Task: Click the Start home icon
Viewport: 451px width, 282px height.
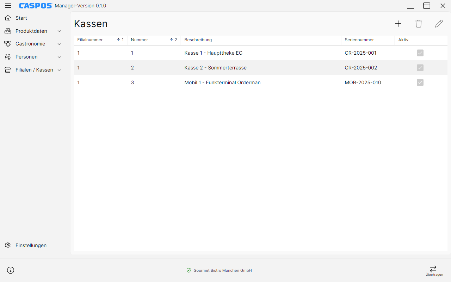Action: 8,18
